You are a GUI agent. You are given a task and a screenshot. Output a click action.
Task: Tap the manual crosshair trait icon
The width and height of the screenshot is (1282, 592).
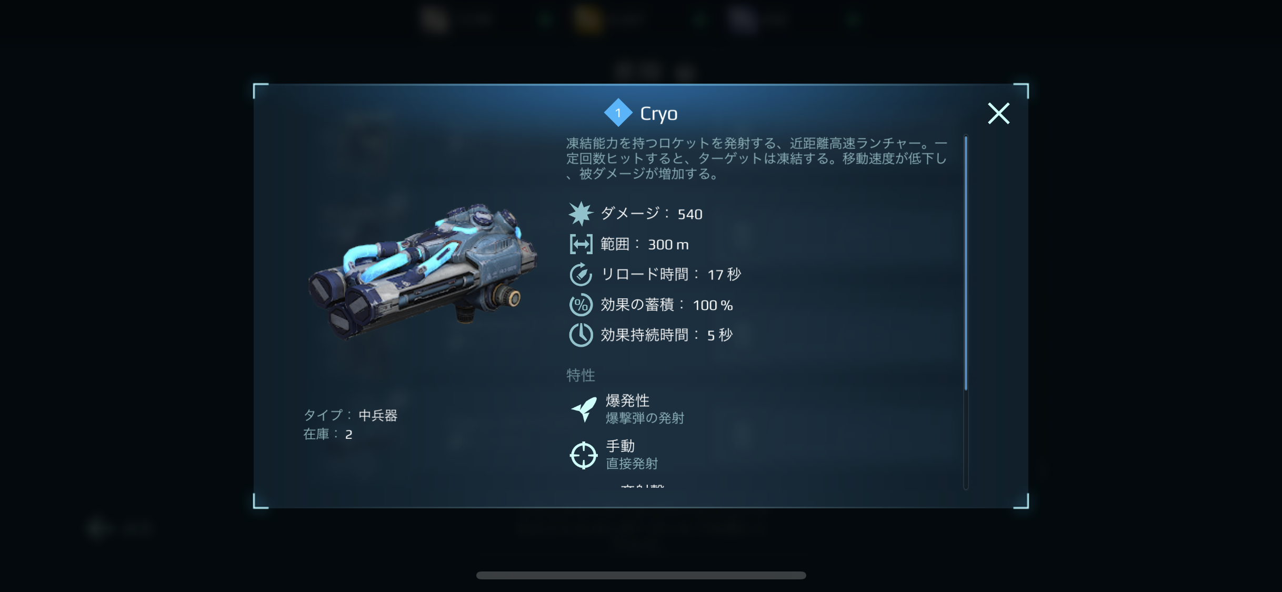click(584, 455)
